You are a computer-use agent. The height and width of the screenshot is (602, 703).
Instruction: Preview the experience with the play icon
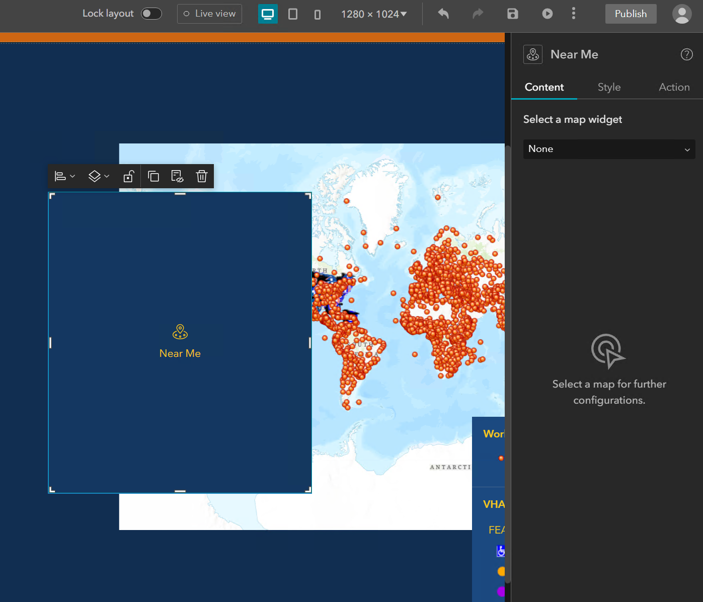coord(547,14)
